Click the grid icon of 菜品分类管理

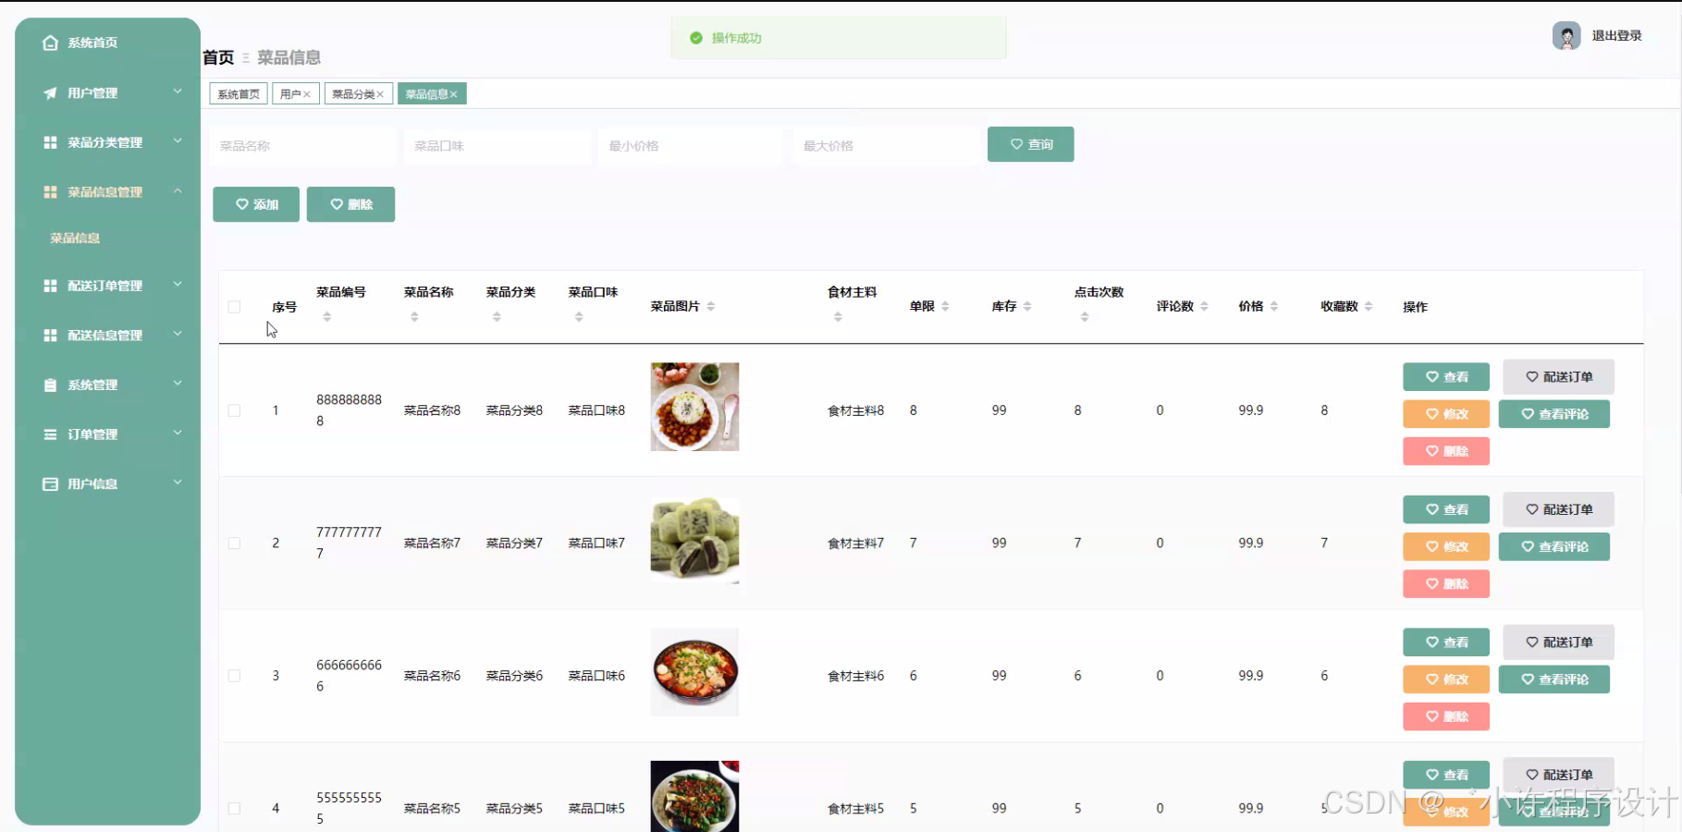coord(50,142)
